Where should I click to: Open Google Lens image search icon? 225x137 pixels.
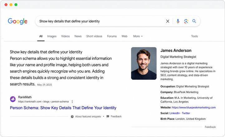186,21
